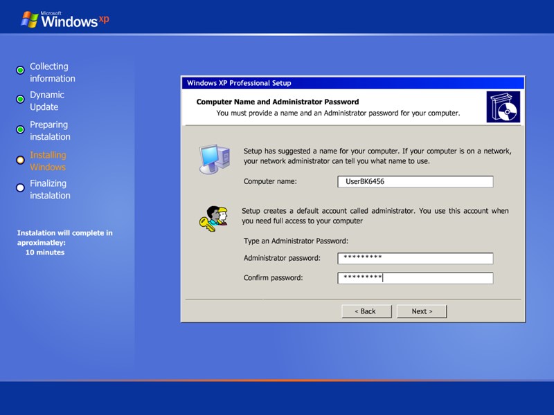Click the 'Collecting information' step text

(53, 73)
